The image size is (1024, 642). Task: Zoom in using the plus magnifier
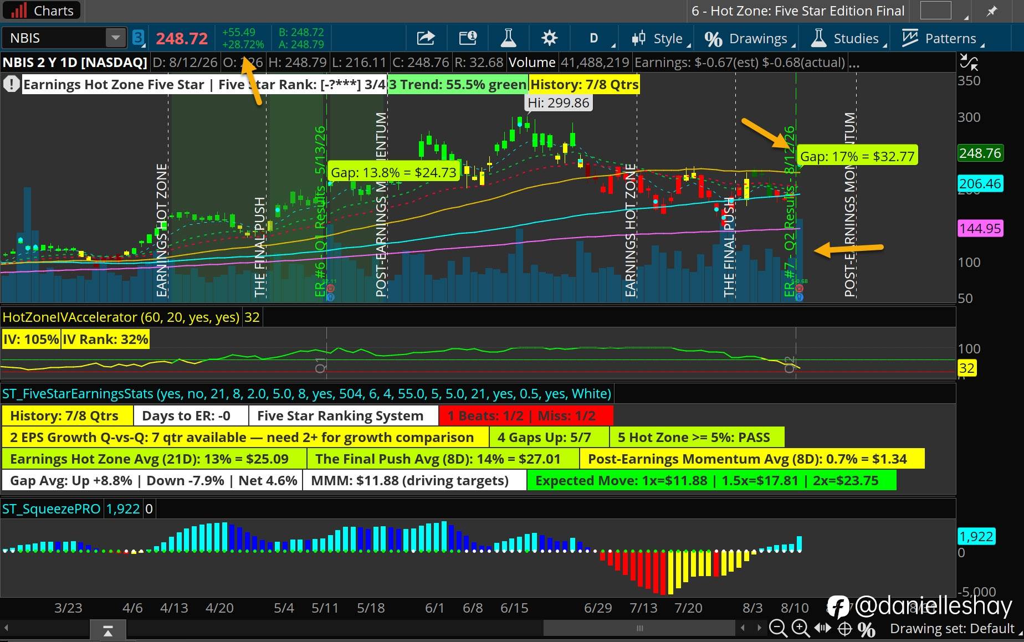pyautogui.click(x=800, y=629)
